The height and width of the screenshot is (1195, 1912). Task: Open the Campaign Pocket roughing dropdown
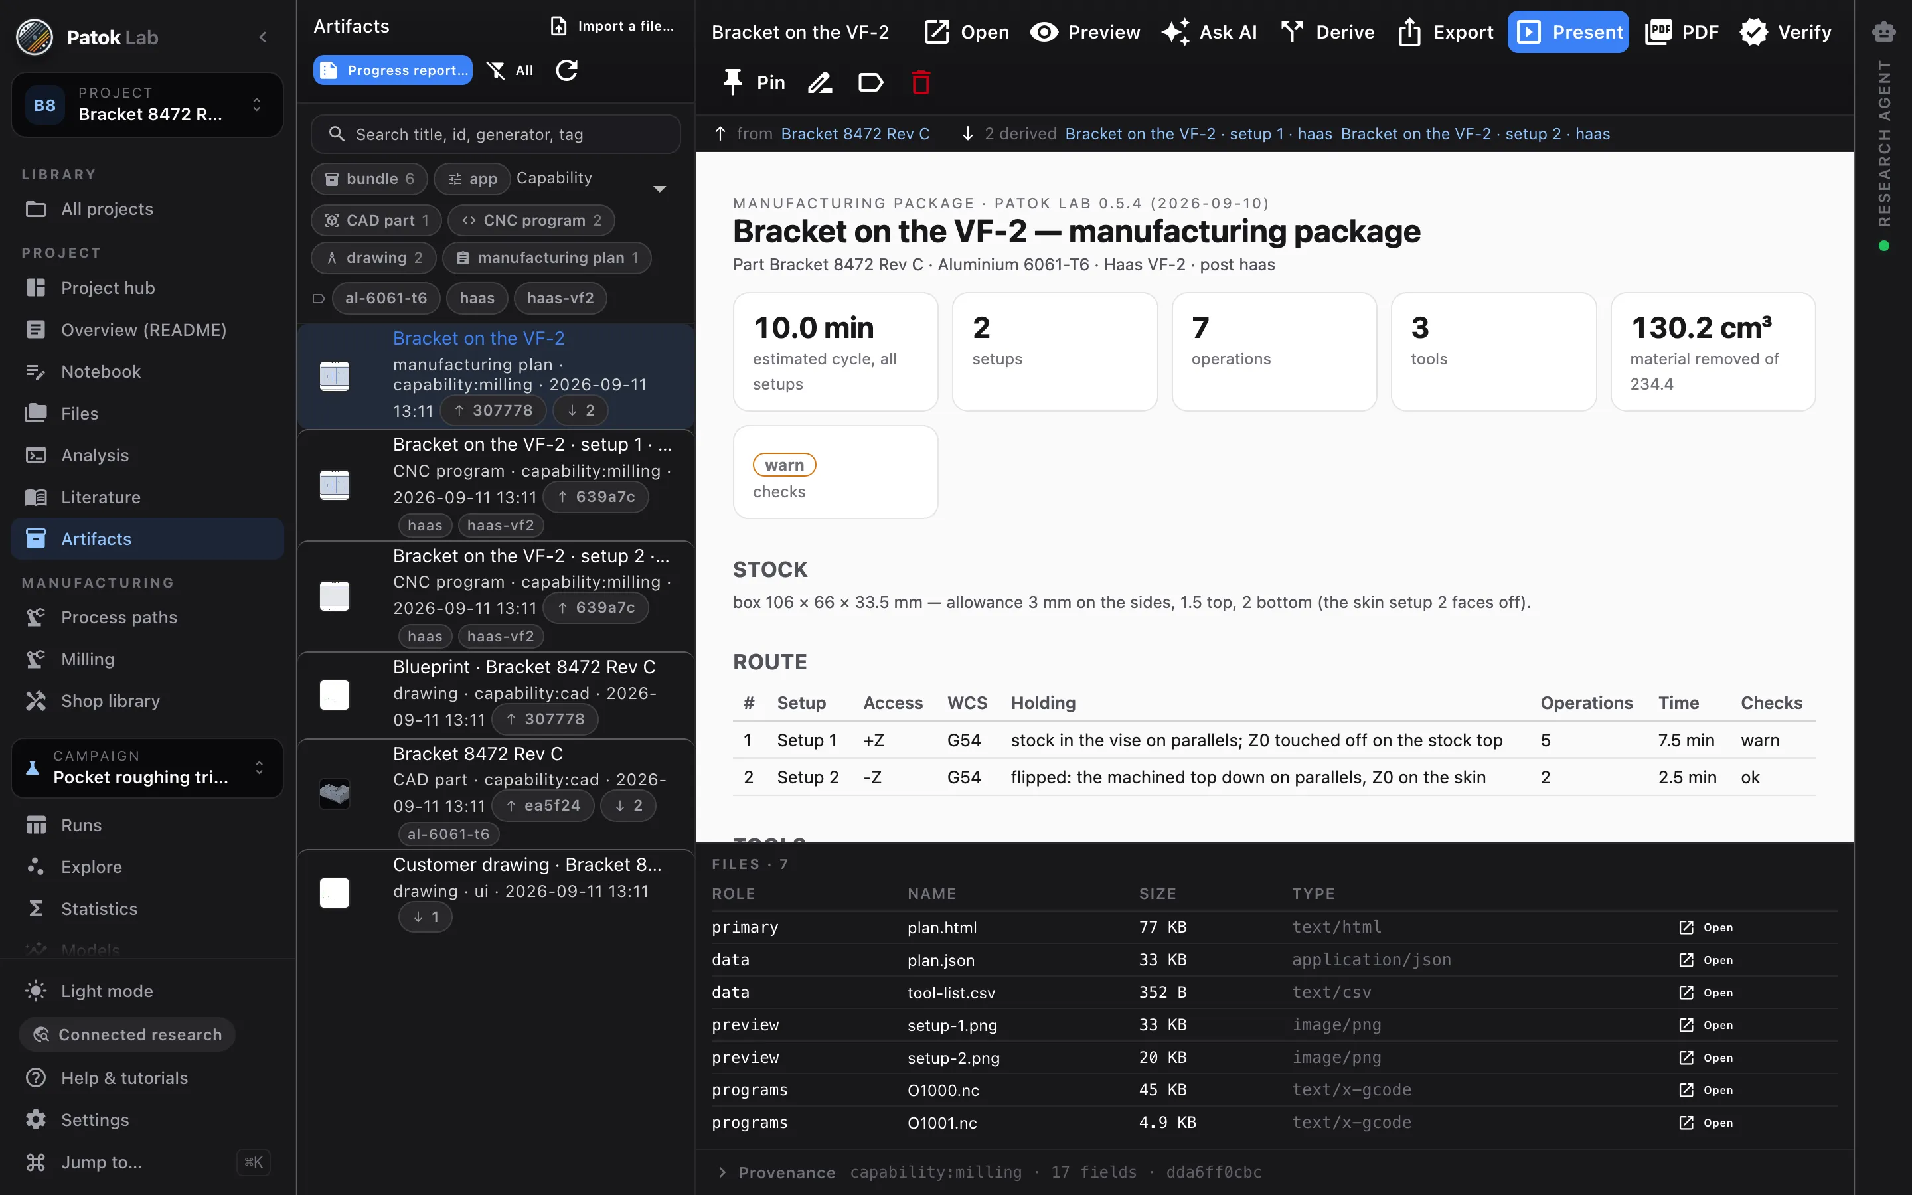(x=147, y=767)
